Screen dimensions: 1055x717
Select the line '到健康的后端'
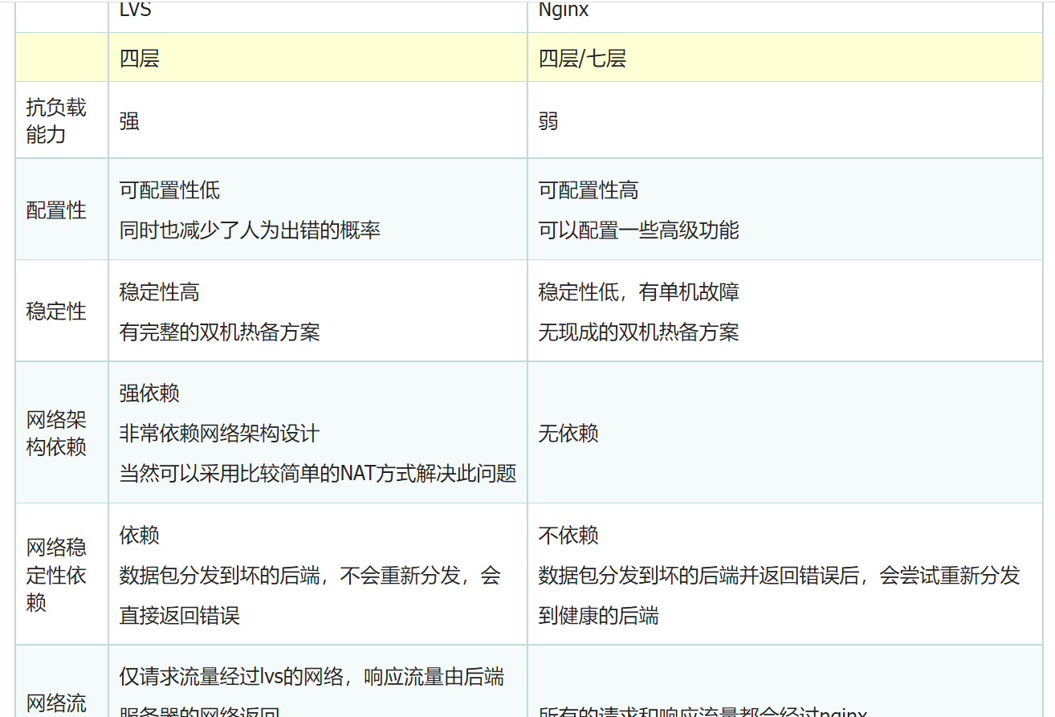pyautogui.click(x=598, y=616)
